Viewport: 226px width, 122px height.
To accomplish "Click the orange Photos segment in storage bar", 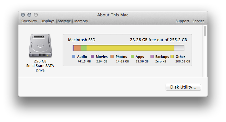I will tap(77, 48).
